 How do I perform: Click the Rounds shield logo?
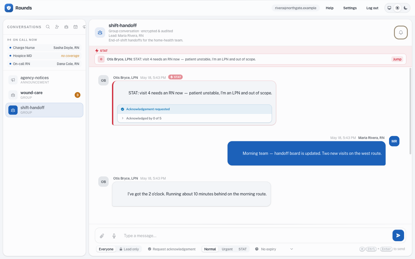tap(9, 8)
